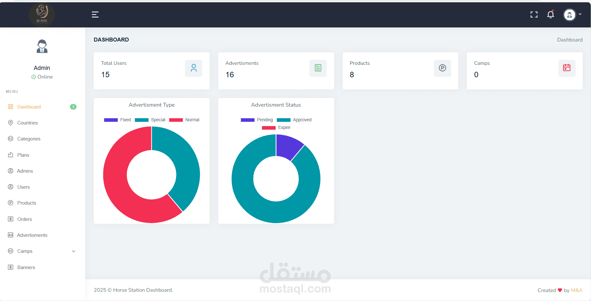The image size is (591, 301).
Task: Click the Countries location pin icon
Action: (11, 123)
